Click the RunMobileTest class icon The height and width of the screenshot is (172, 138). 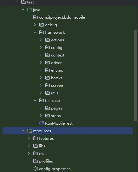point(42,123)
